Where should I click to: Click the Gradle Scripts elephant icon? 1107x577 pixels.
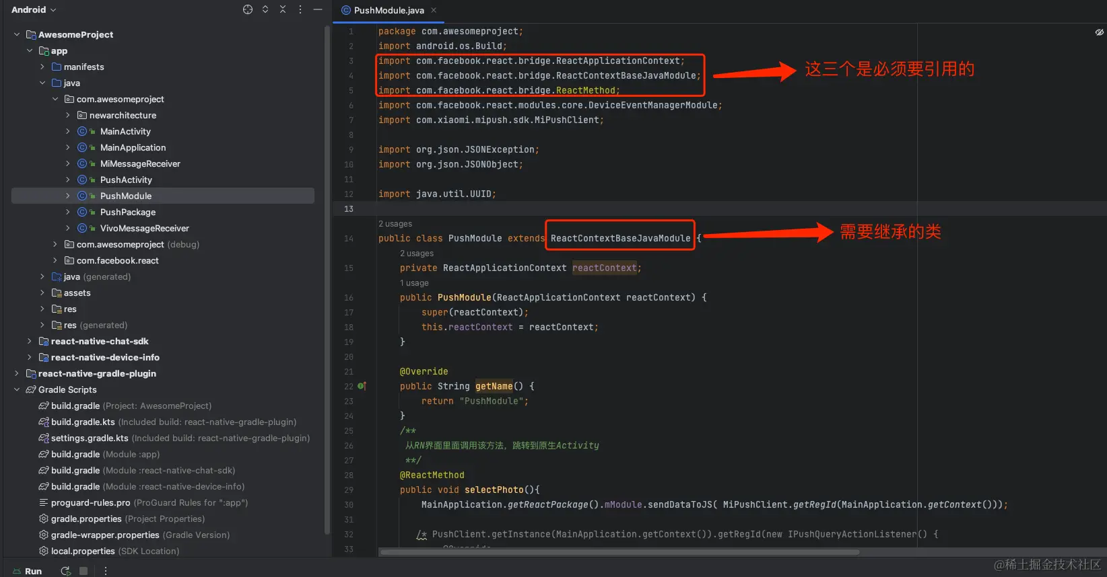point(31,389)
